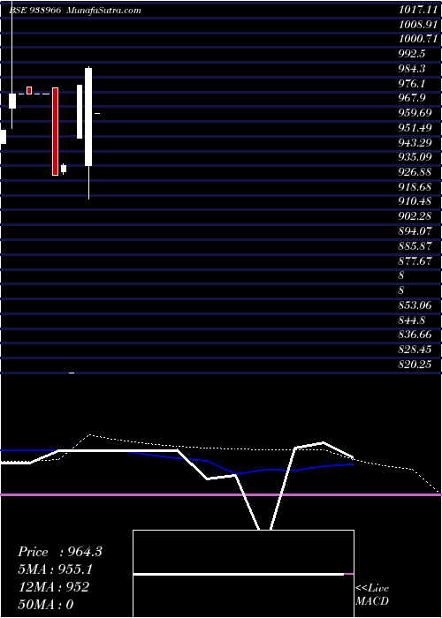Select the 1017.11 price level label
Screen dimensions: 442x618
[418, 10]
